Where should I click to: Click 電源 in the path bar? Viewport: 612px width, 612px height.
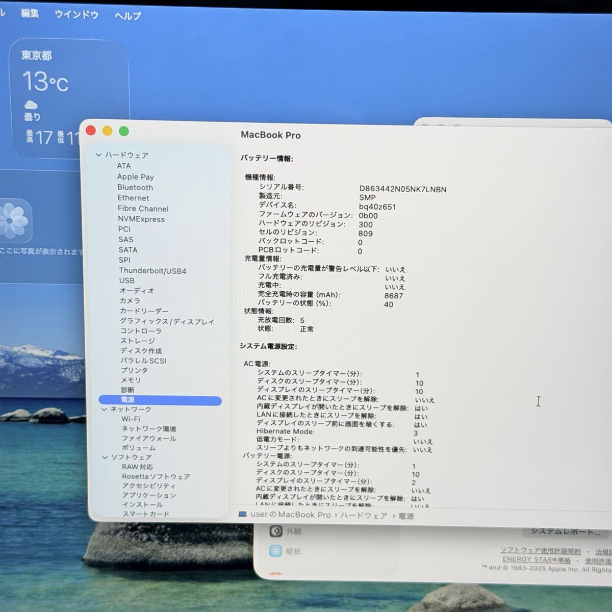[x=406, y=516]
